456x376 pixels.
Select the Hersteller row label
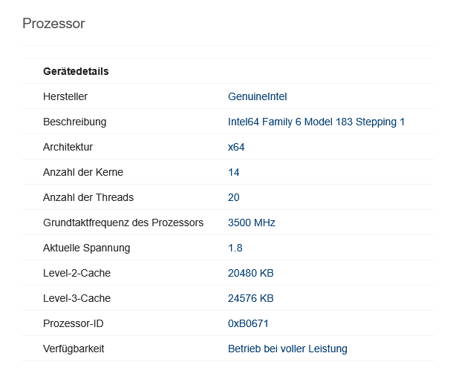[65, 96]
